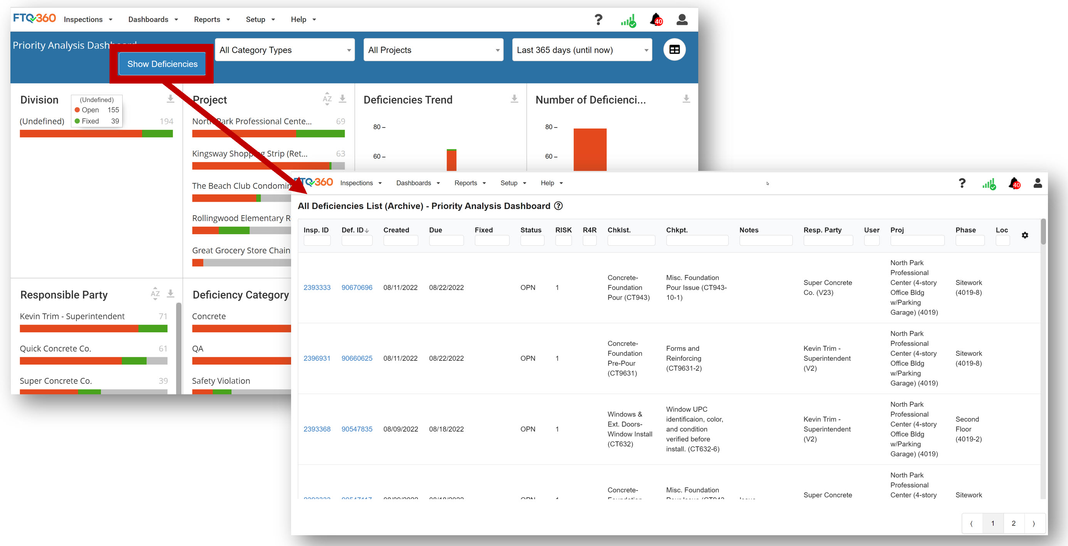Click the next page arrow in pagination
The width and height of the screenshot is (1068, 546).
[x=1034, y=523]
